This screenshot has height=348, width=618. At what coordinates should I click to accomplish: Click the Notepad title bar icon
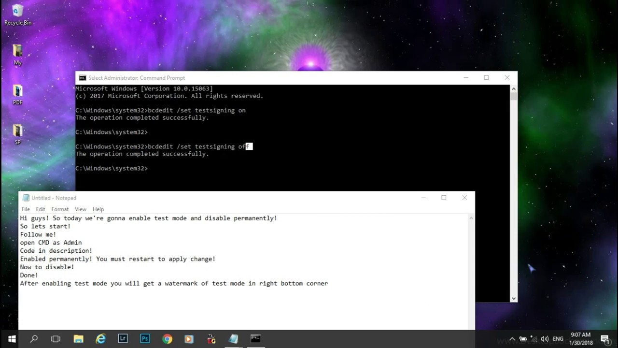[26, 198]
